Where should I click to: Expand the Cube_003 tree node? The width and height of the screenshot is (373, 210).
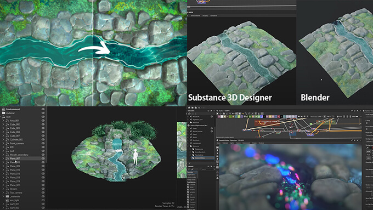(3, 128)
